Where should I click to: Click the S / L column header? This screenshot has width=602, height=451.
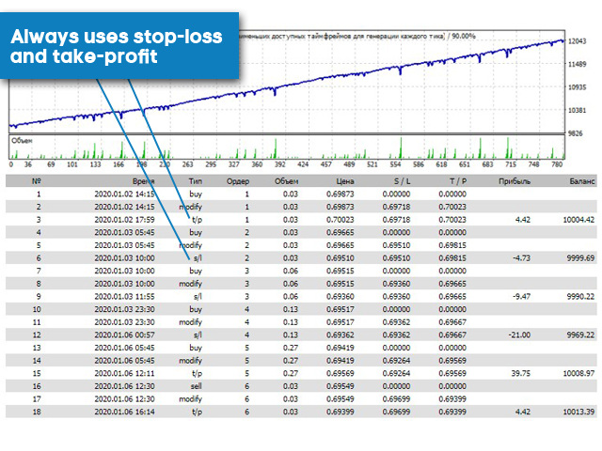coord(402,181)
